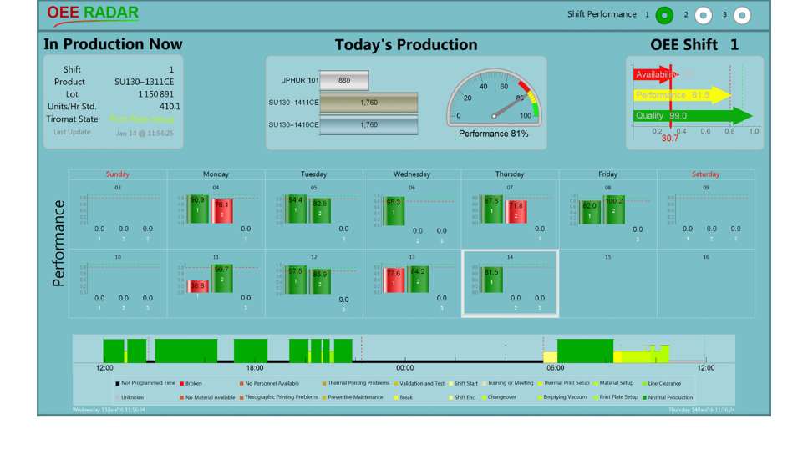Select the Thursday column header

[x=510, y=174]
